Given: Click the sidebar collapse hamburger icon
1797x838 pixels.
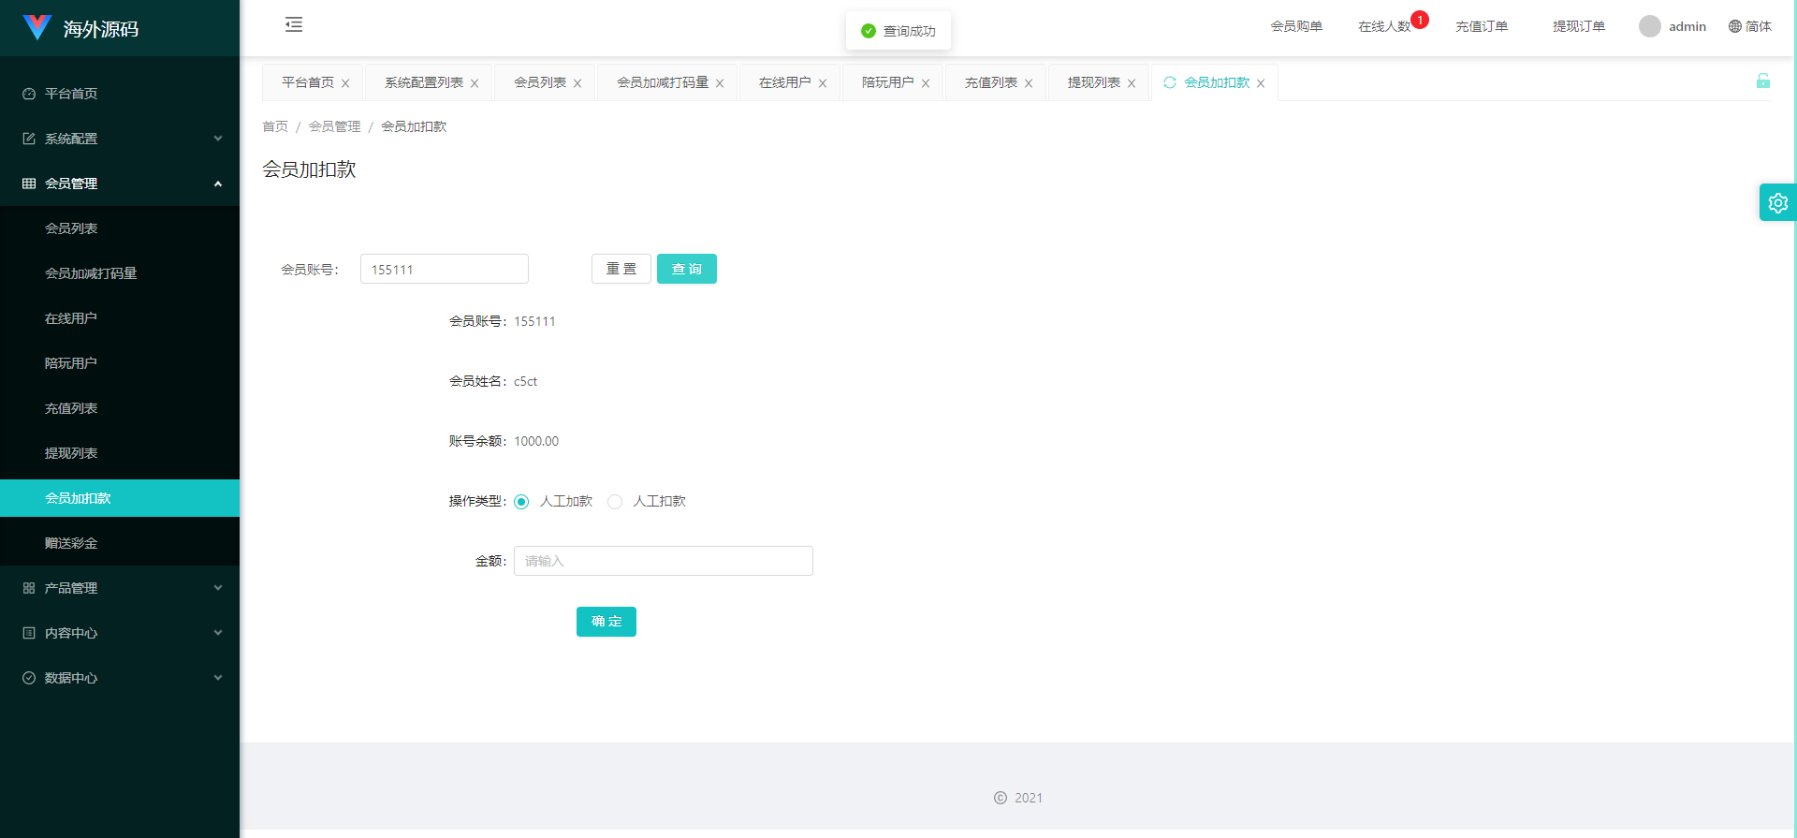Looking at the screenshot, I should (x=294, y=25).
